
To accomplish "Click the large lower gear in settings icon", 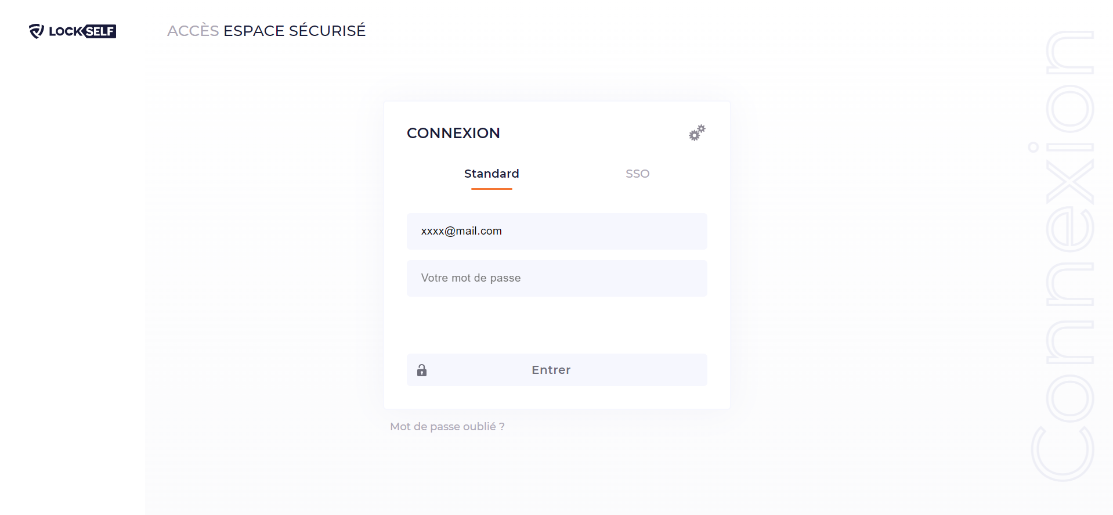I will (x=694, y=136).
